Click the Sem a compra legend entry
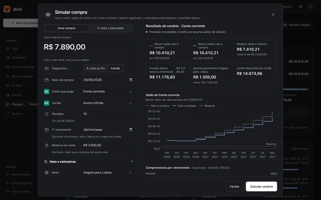 click(x=157, y=106)
